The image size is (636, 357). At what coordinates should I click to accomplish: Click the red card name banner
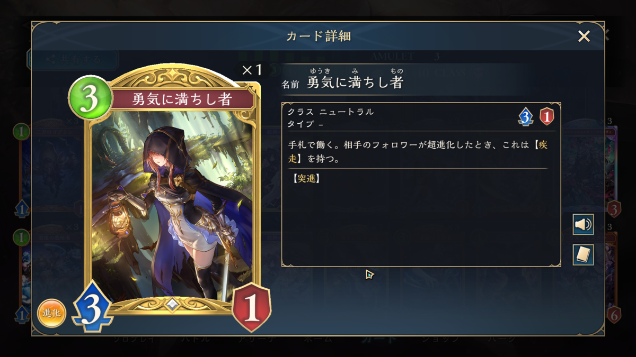[x=182, y=99]
